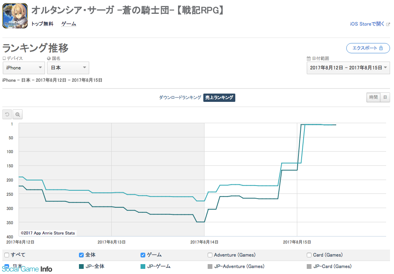Click the JP-全体 dark teal swatch
This screenshot has width=394, height=274.
[81, 266]
